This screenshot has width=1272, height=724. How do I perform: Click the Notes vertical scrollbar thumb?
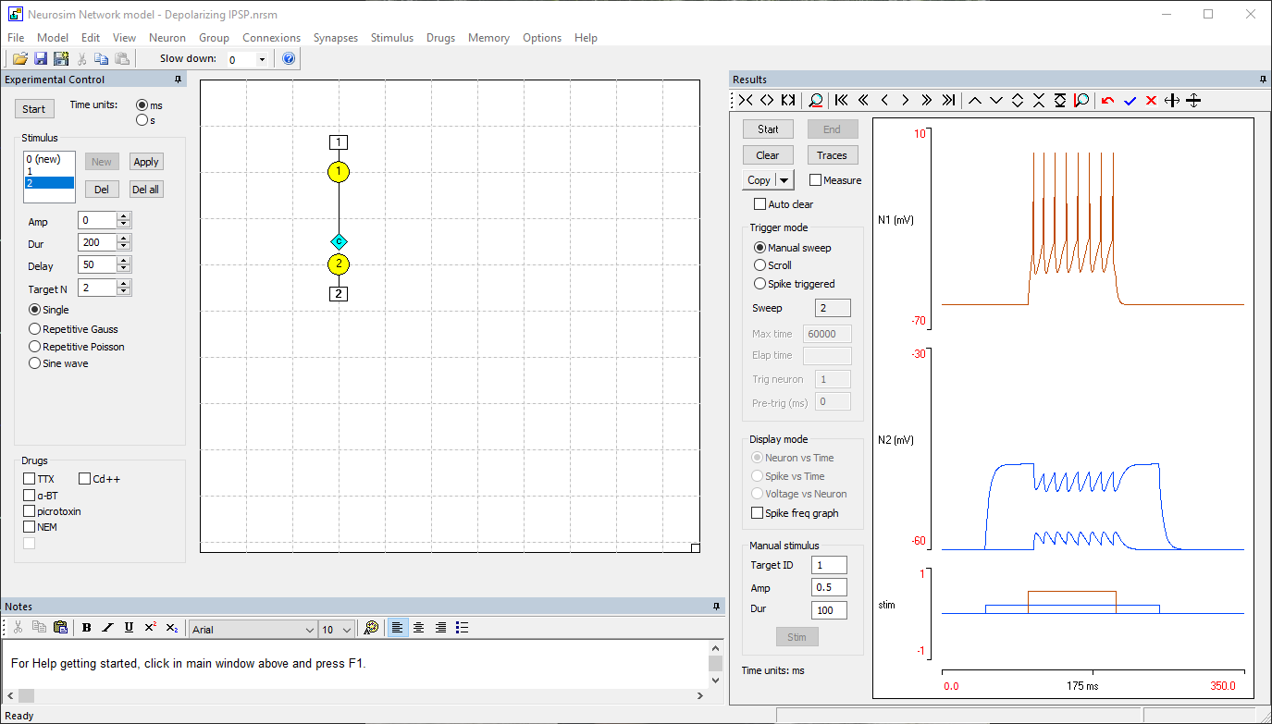tap(715, 664)
